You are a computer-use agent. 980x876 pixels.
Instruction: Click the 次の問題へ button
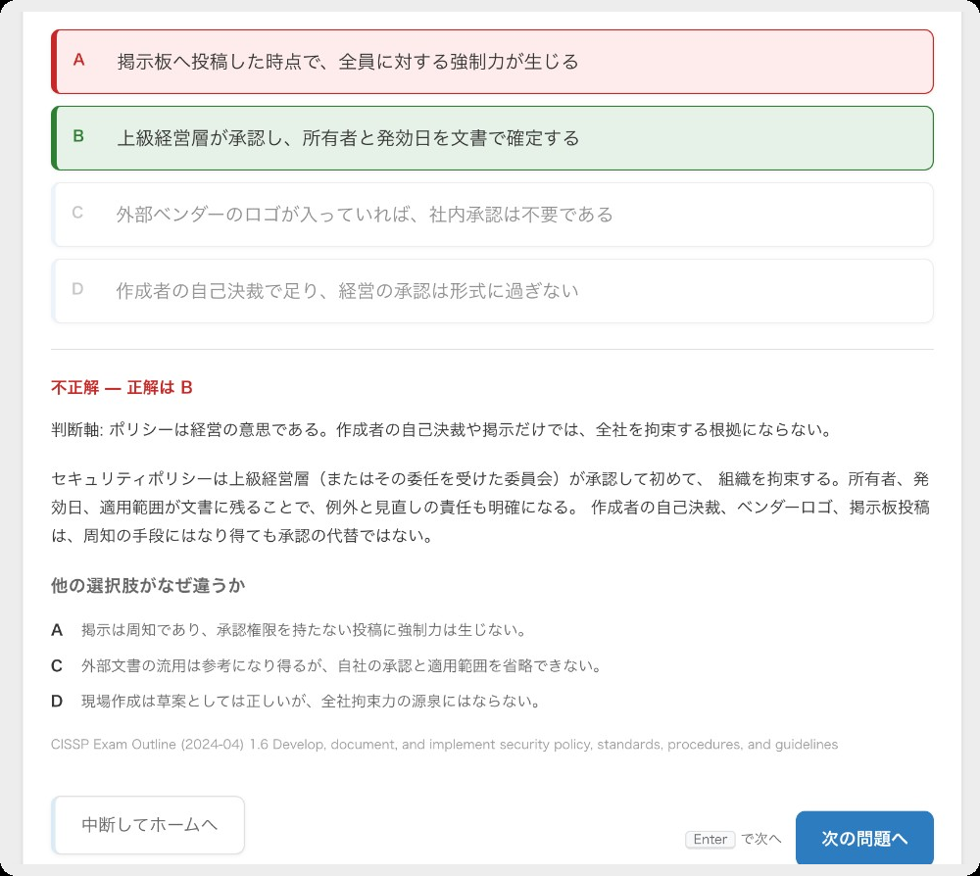click(x=864, y=838)
